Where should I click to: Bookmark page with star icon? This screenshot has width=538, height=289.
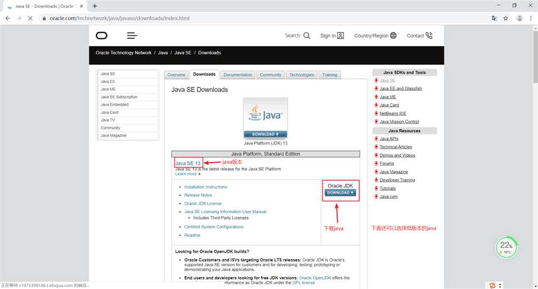point(506,18)
